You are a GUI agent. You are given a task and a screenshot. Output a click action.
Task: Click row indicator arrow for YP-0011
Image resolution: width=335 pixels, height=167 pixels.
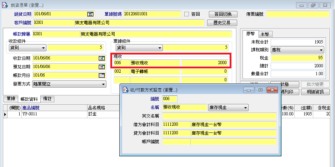click(x=5, y=114)
